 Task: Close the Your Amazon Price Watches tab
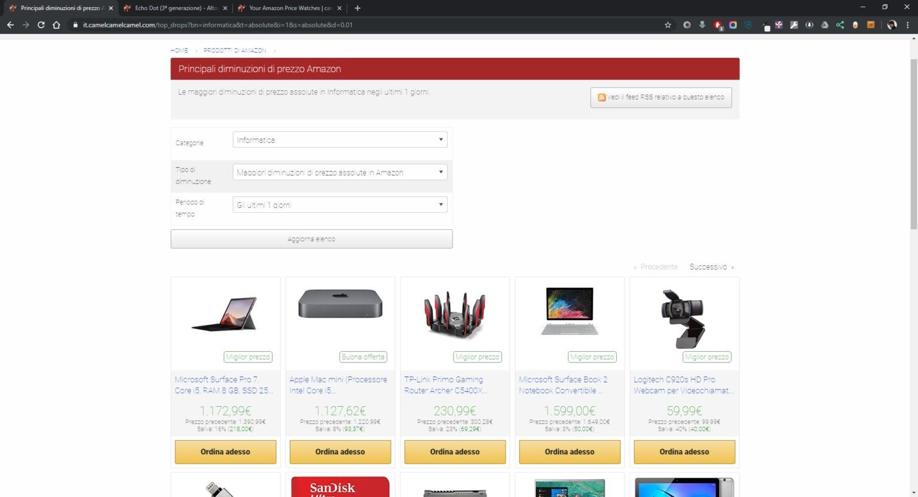339,8
